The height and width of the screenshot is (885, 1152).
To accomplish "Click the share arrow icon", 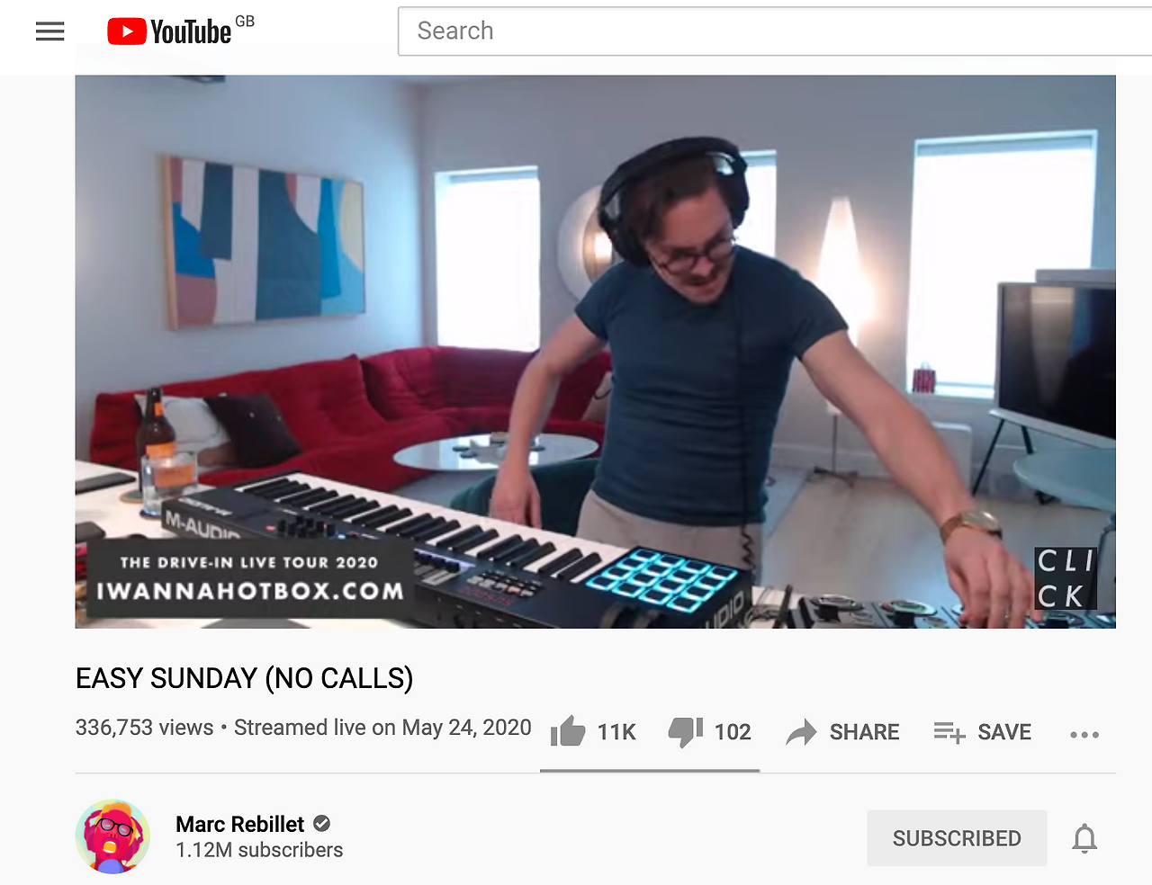I will (801, 732).
